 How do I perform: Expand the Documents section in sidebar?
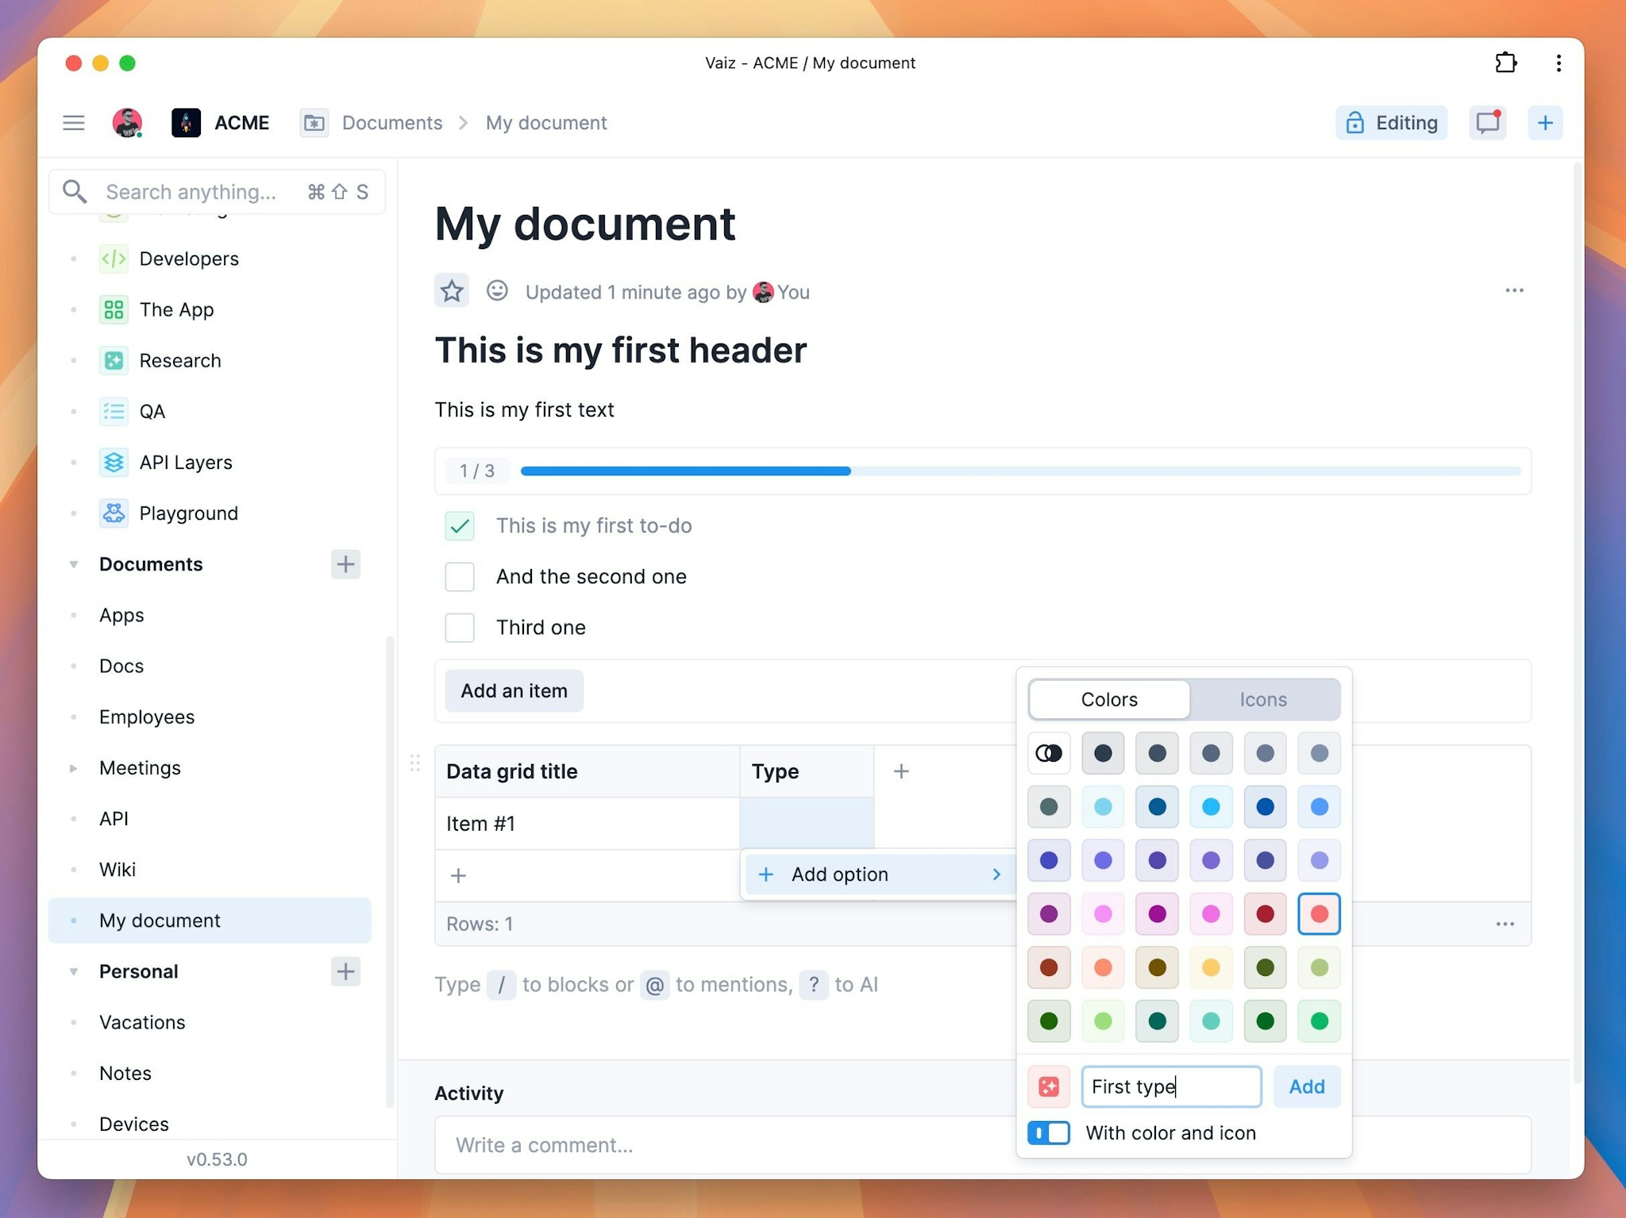coord(75,564)
